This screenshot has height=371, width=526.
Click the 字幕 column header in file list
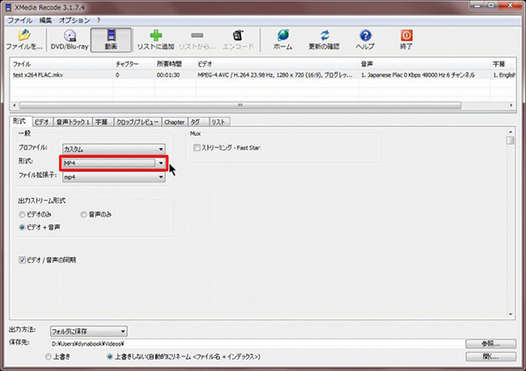[x=503, y=64]
